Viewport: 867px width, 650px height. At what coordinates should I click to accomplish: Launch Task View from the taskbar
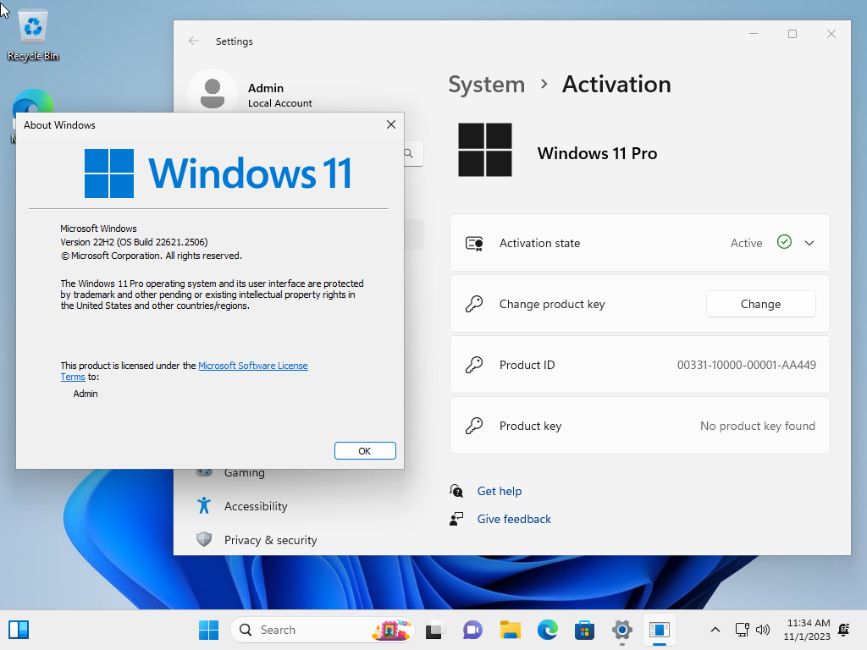(x=434, y=630)
